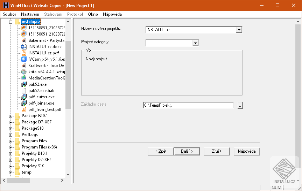Open the Soubor menu
This screenshot has width=302, height=191.
pyautogui.click(x=9, y=14)
